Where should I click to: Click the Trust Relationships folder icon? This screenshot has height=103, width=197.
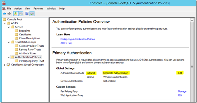[12, 42]
